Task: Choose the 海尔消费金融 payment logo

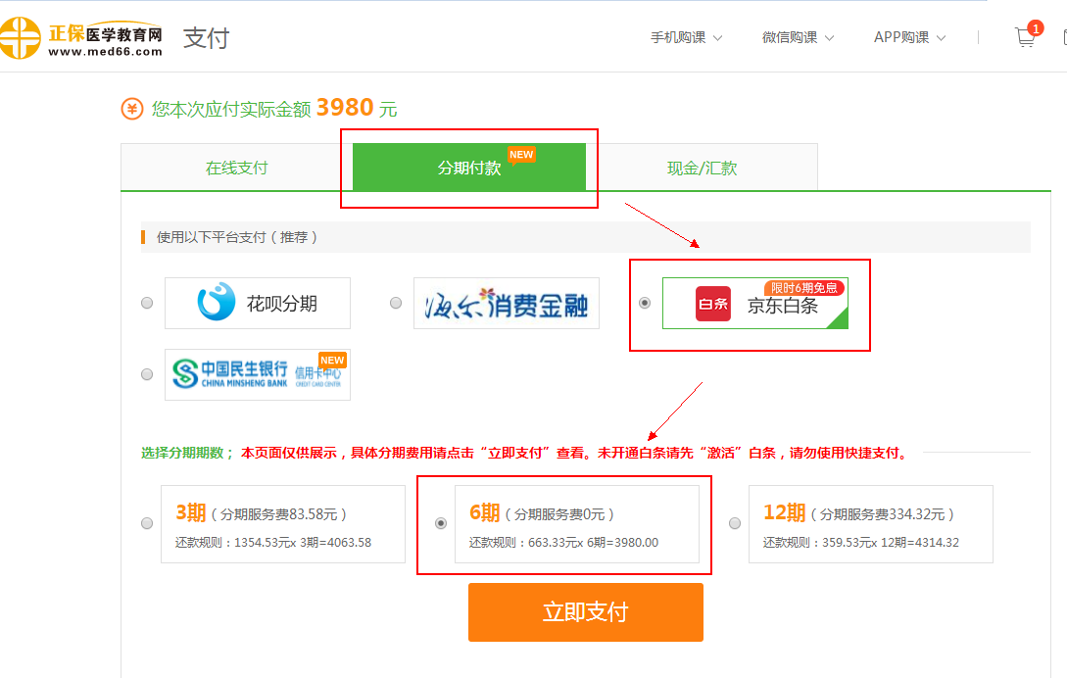Action: [506, 303]
